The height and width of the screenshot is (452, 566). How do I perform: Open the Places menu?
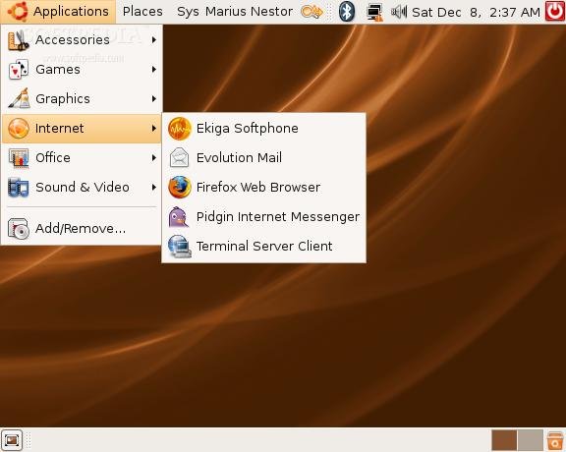tap(142, 11)
